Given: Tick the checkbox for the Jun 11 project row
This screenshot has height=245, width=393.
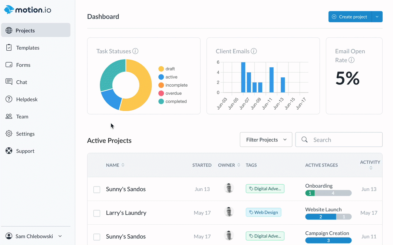Looking at the screenshot, I should [97, 237].
